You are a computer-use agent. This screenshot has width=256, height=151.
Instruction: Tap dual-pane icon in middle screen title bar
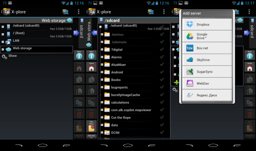click(151, 12)
